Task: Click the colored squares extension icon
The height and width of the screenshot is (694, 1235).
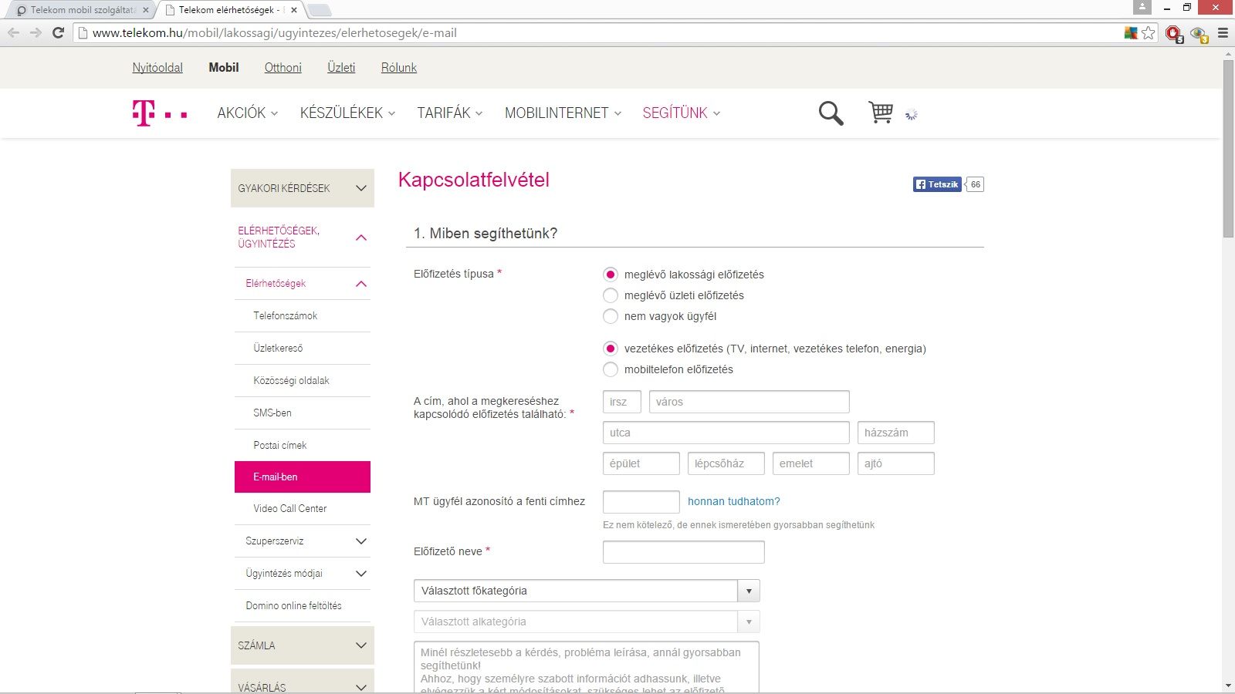Action: click(1131, 32)
